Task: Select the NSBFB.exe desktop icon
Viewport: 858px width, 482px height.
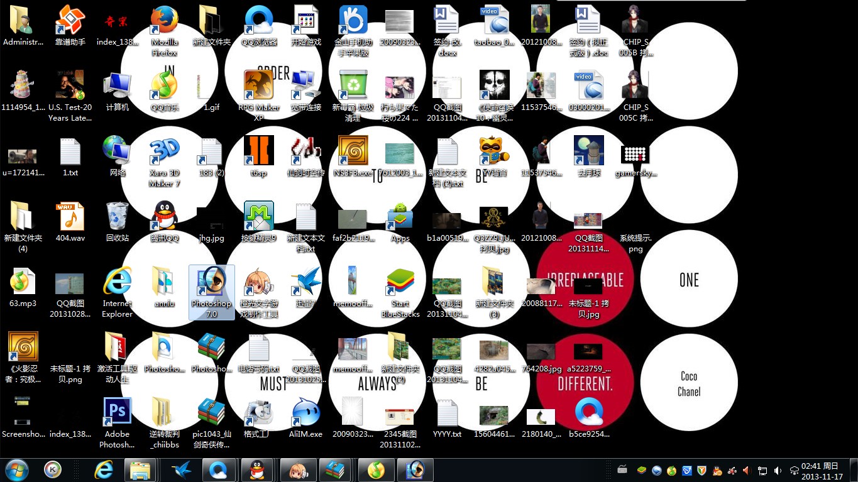Action: tap(353, 156)
